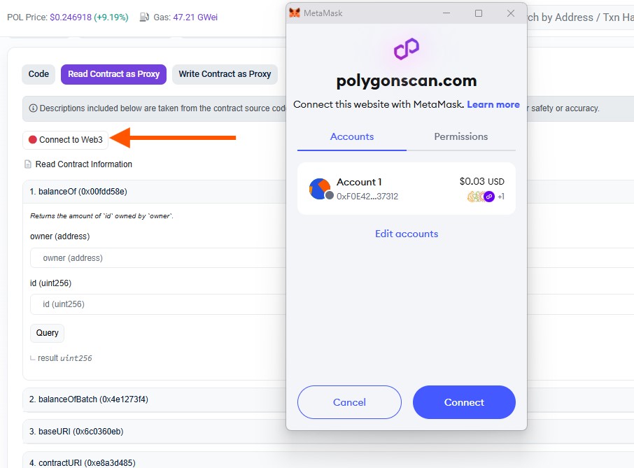This screenshot has height=468, width=634.
Task: Click the info icon in descriptions banner
Action: click(33, 108)
